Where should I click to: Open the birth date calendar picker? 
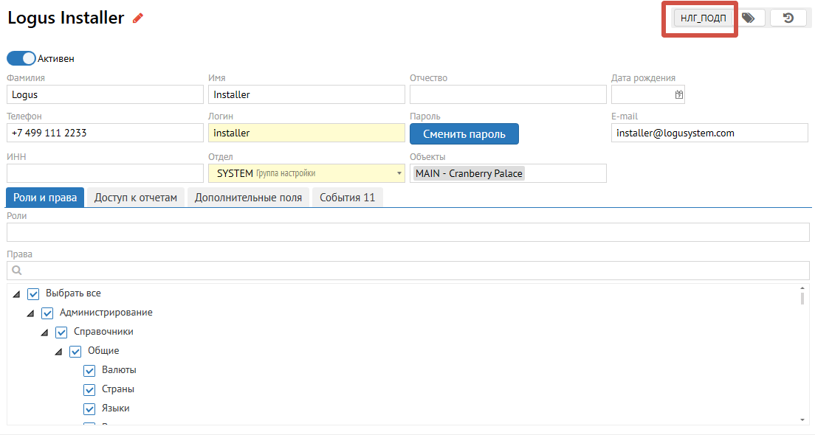[679, 94]
